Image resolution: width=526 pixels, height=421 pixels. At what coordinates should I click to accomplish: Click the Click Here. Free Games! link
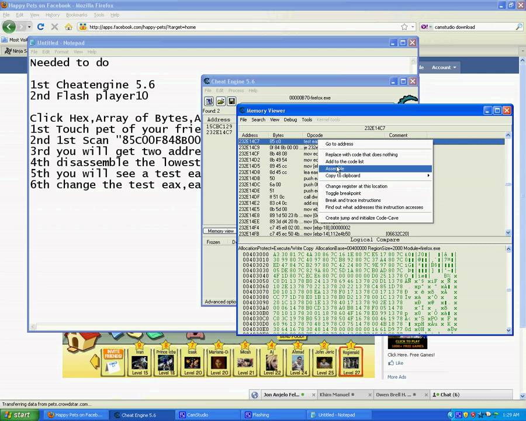411,355
